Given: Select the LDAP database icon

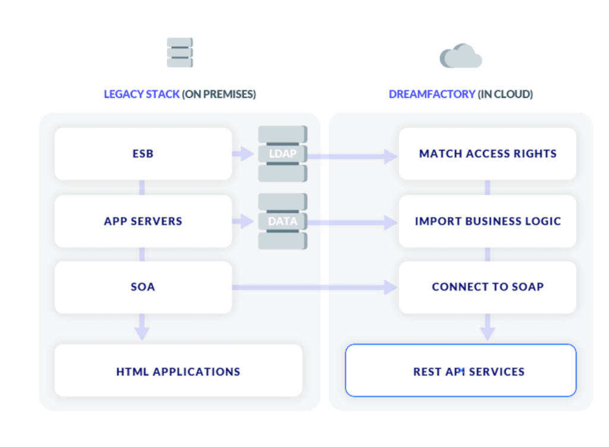Looking at the screenshot, I should pyautogui.click(x=282, y=154).
